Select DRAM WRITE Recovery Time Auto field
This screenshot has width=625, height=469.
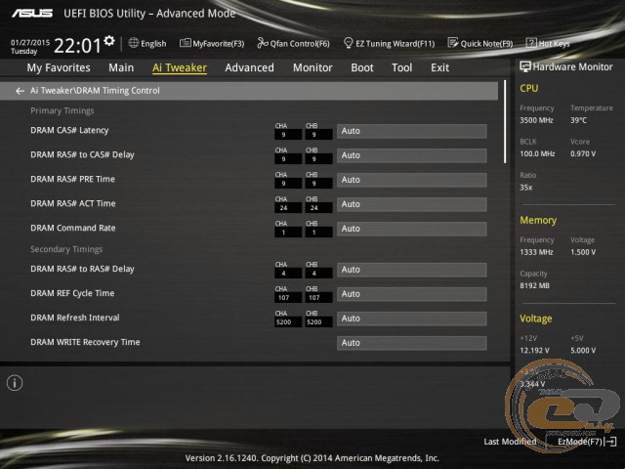pyautogui.click(x=412, y=343)
